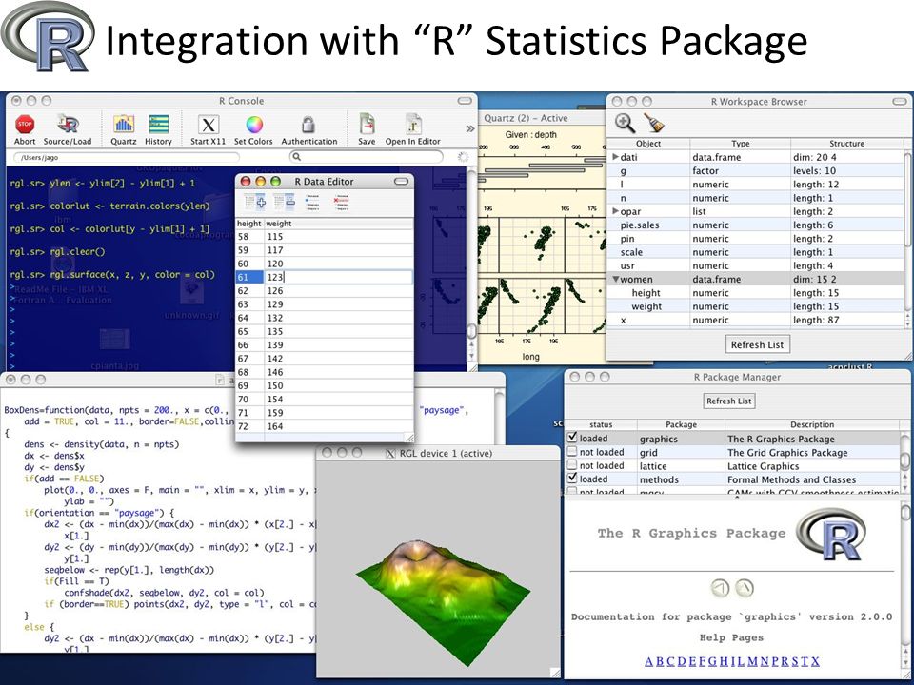Select the lattice package row name
This screenshot has height=685, width=914.
click(653, 466)
